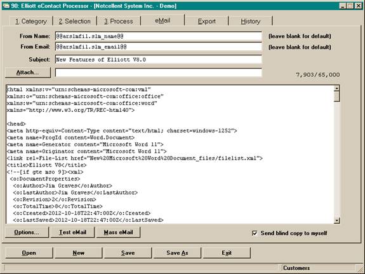Viewport: 365px width, 274px height.
Task: Open the Options... dialog
Action: pos(27,232)
